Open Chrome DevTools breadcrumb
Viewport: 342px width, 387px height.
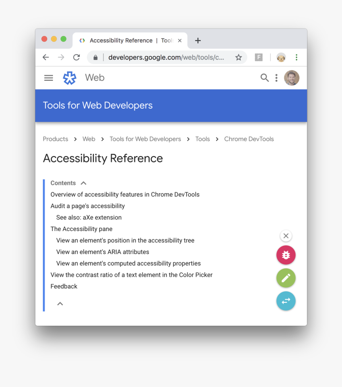(x=249, y=139)
